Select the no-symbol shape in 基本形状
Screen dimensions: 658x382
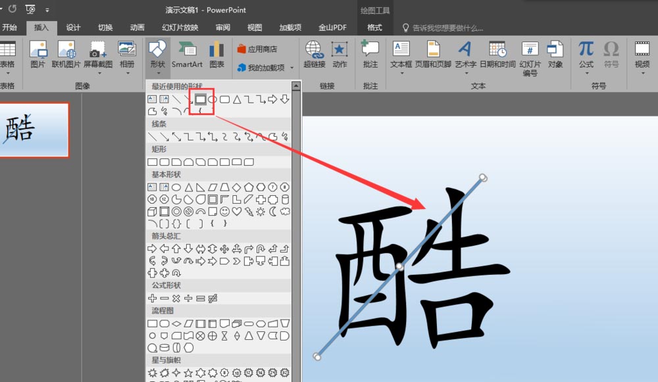click(188, 211)
